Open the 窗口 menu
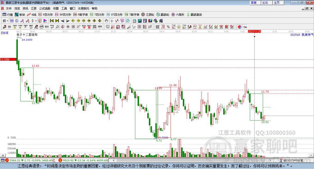This screenshot has width=314, height=169. click(x=72, y=8)
